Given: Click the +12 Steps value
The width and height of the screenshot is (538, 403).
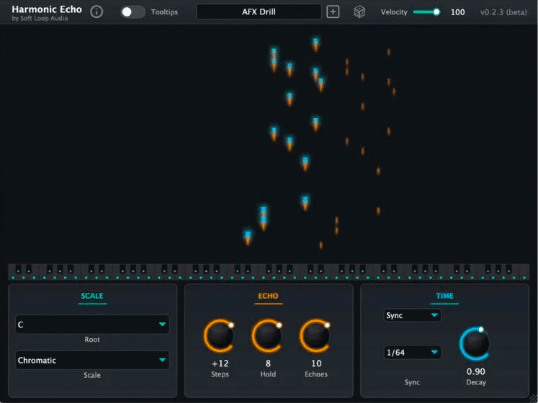Looking at the screenshot, I should pos(220,363).
